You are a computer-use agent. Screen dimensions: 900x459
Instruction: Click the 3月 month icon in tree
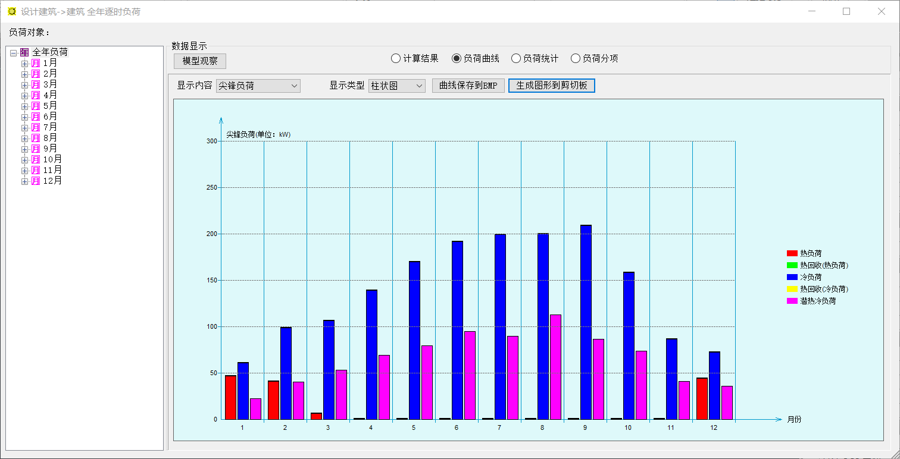(36, 84)
